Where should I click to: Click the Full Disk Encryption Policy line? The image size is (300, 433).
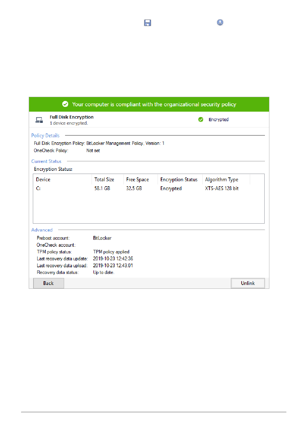99,143
